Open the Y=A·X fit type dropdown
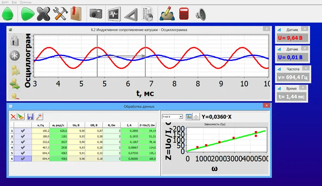This screenshot has width=322, height=186. [172, 117]
